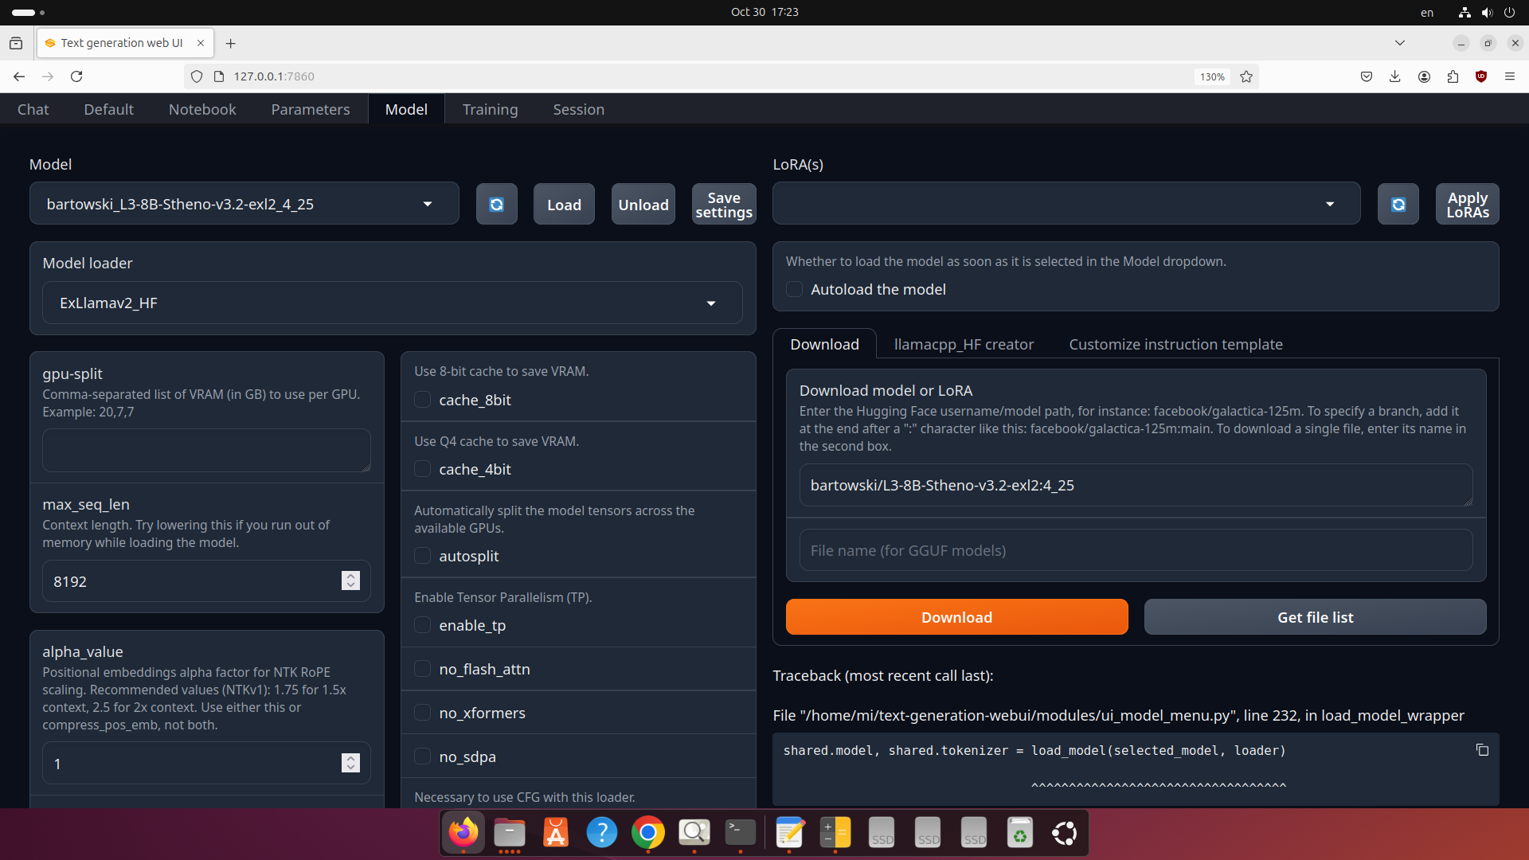Show applications grid in dock
The height and width of the screenshot is (860, 1529).
point(1065,833)
